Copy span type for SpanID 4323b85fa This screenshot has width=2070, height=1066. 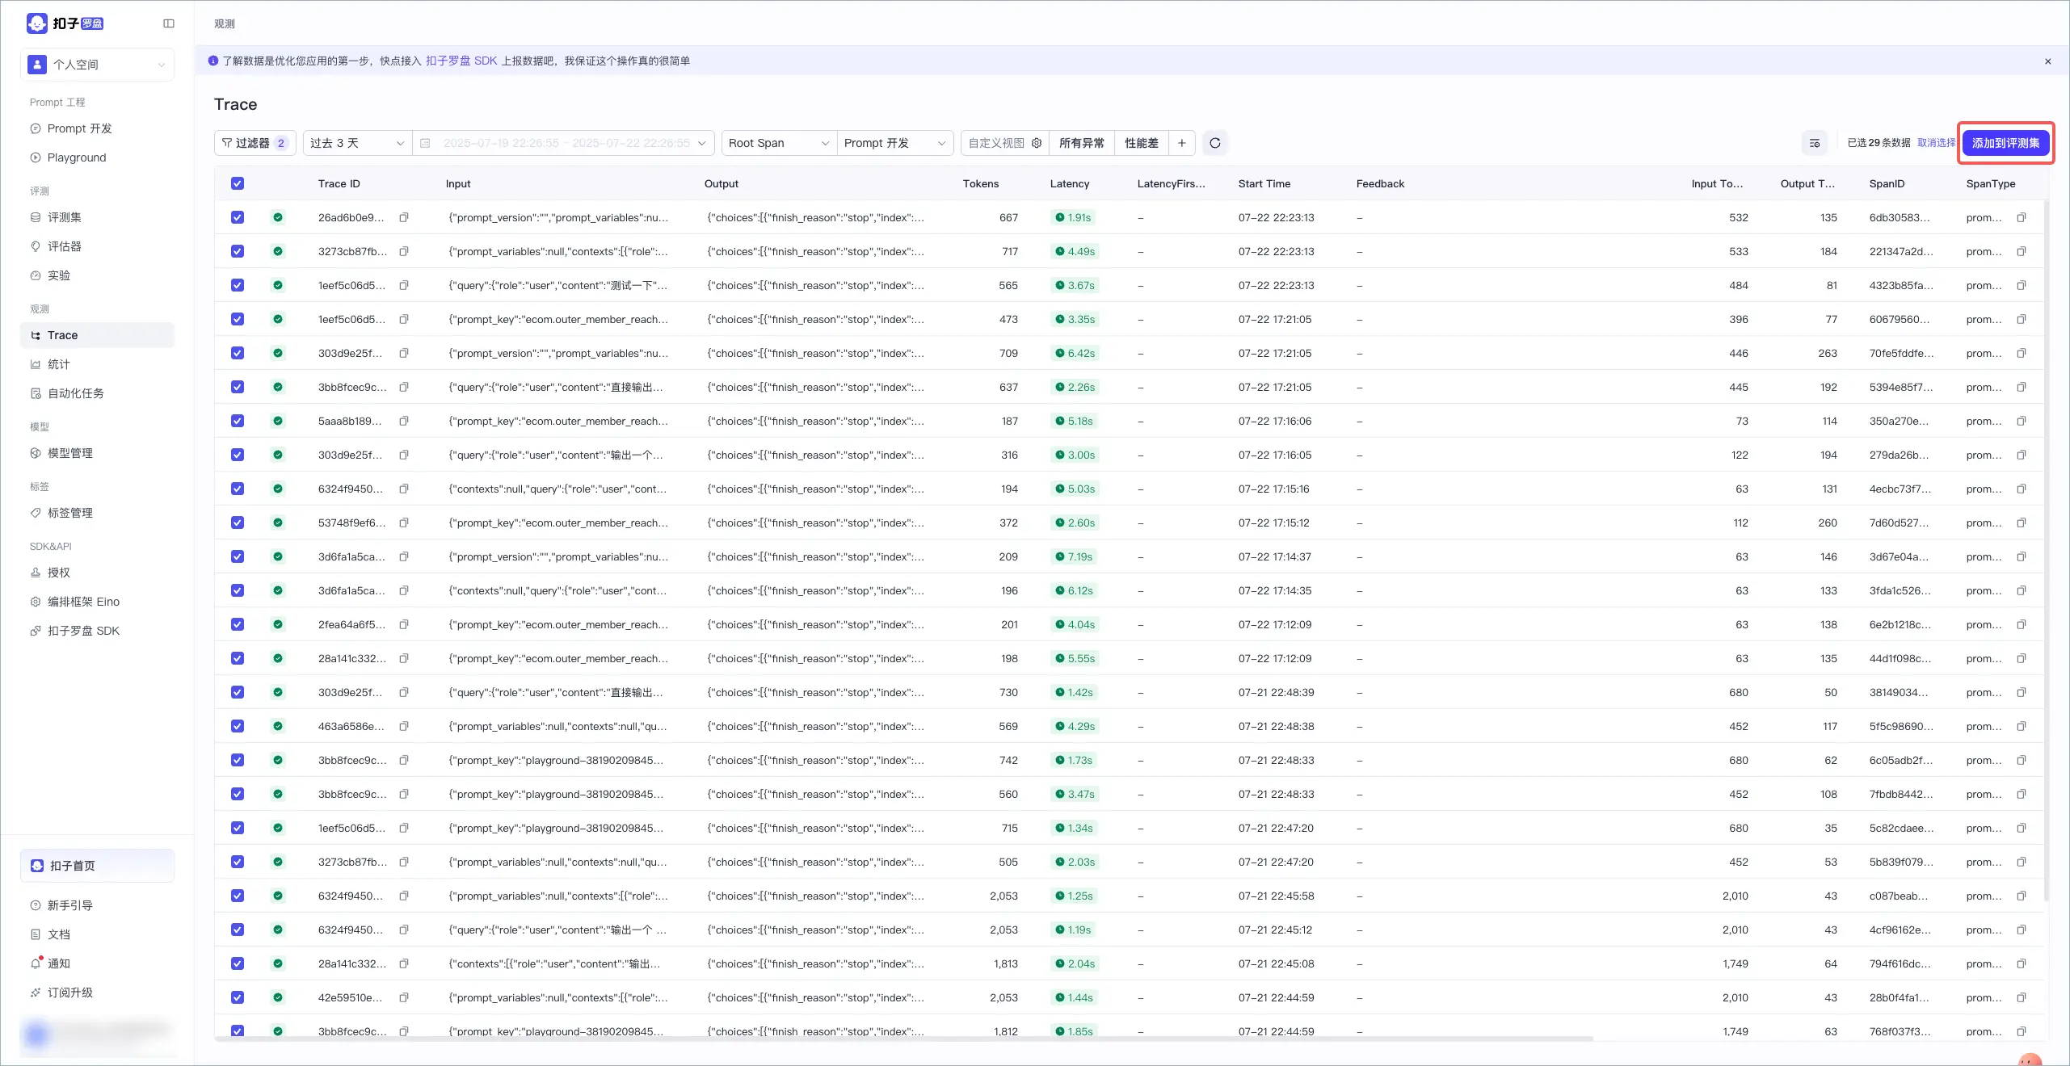(2022, 285)
